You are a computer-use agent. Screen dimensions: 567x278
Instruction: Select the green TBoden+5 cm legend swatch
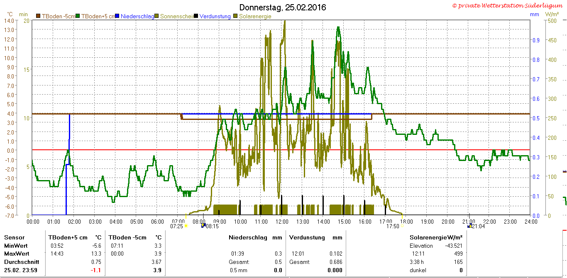(x=78, y=16)
